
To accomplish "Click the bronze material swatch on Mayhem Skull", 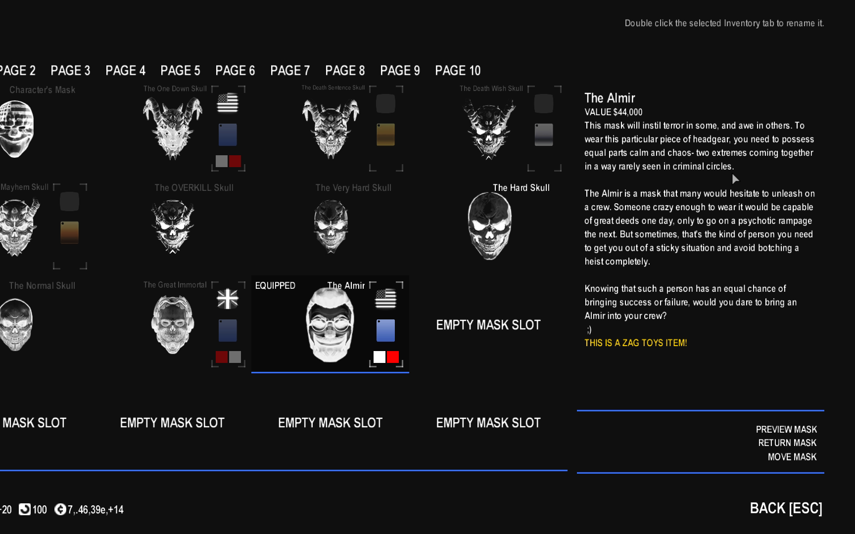I will [69, 232].
